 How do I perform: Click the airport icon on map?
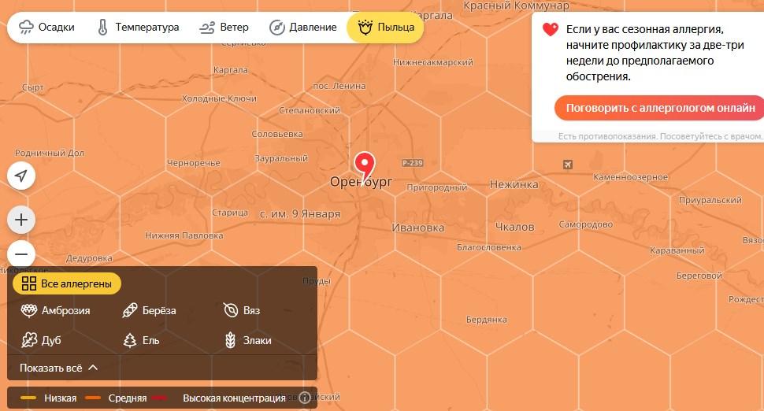coord(568,164)
